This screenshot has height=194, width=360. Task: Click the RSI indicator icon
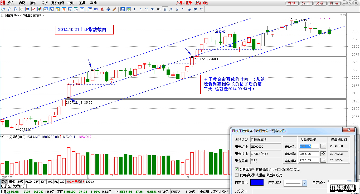pyautogui.click(x=96, y=9)
